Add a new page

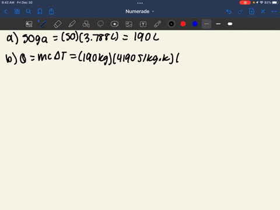pos(251,11)
